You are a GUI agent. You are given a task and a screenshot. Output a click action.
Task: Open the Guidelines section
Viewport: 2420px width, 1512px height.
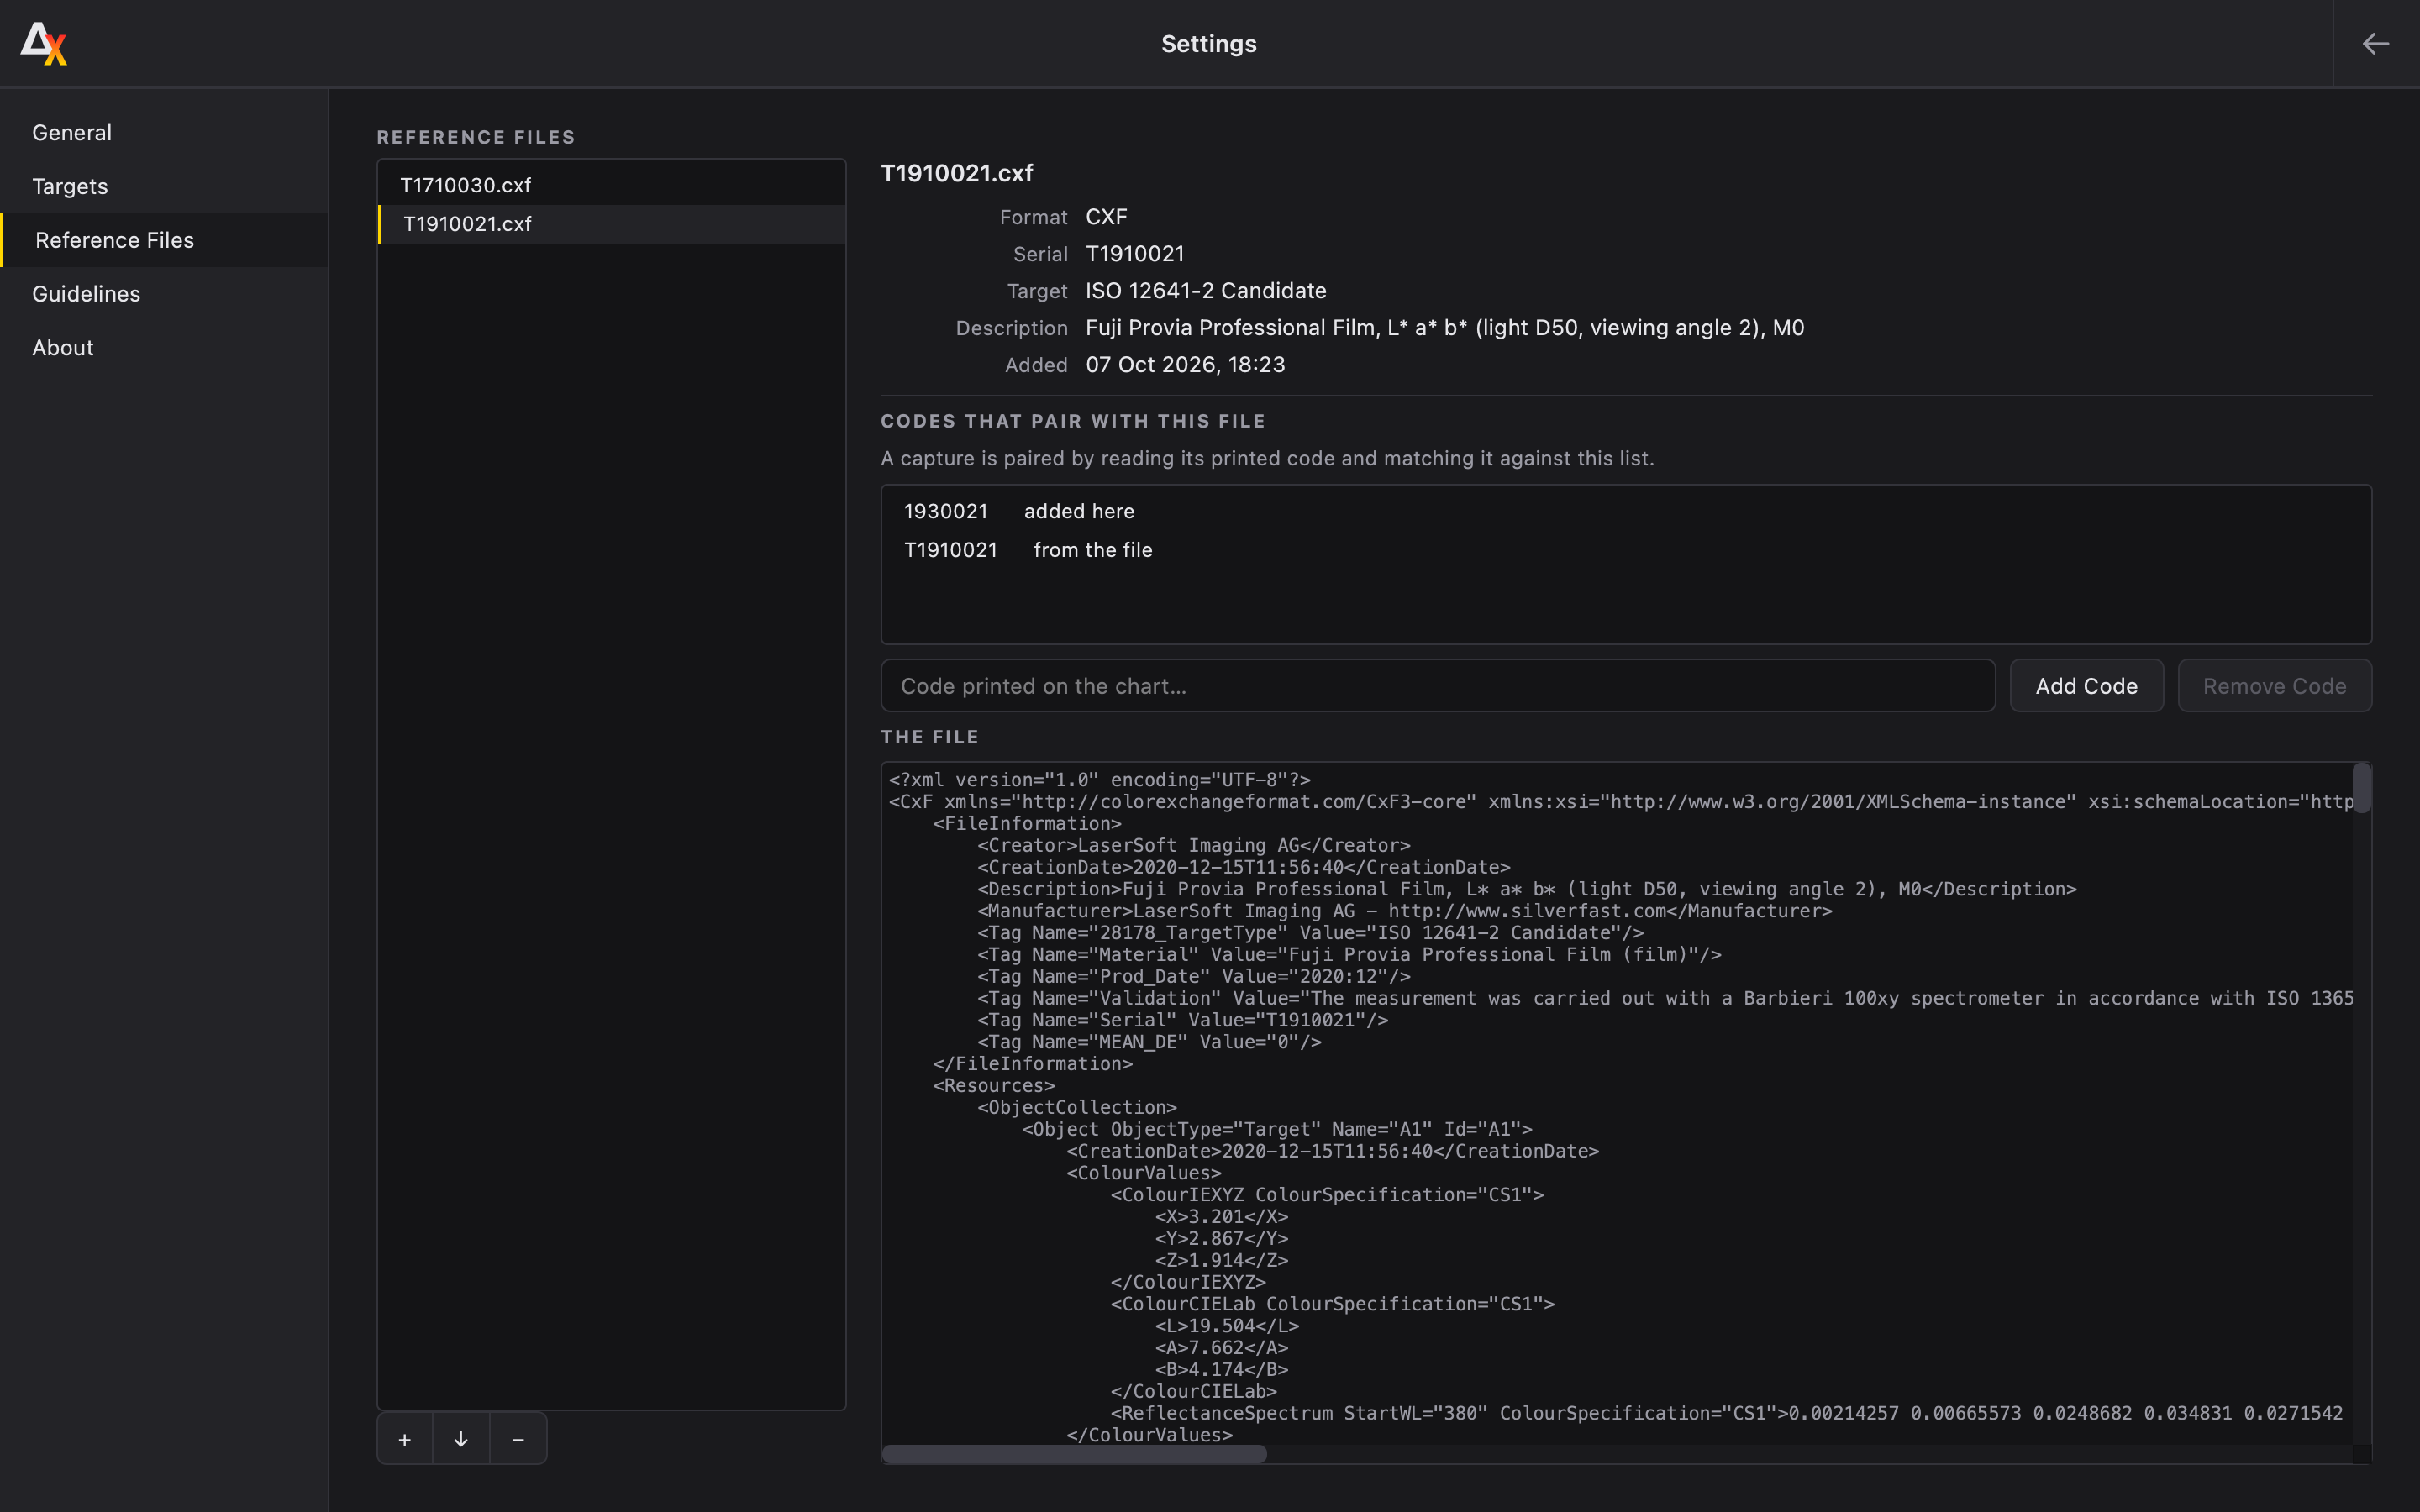(164, 294)
